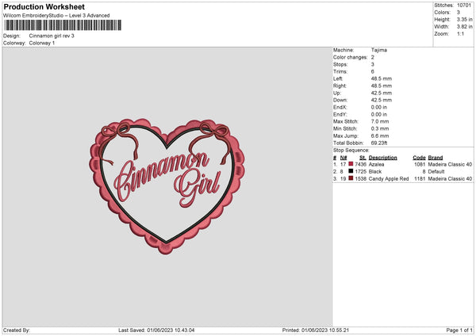Click the 'Default' brand entry
The height and width of the screenshot is (336, 476).
pos(436,172)
